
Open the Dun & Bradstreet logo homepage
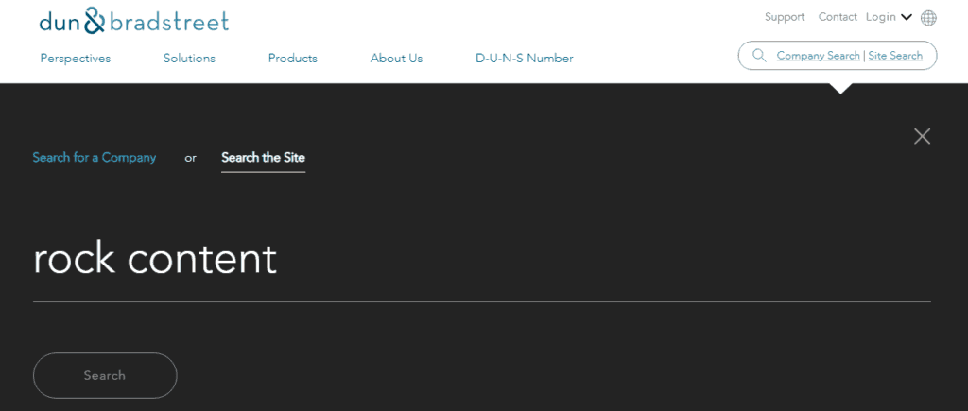click(x=134, y=21)
